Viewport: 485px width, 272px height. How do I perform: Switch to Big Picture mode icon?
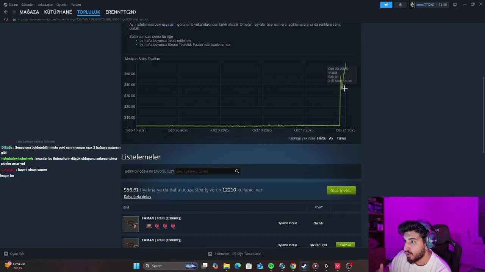point(455,5)
